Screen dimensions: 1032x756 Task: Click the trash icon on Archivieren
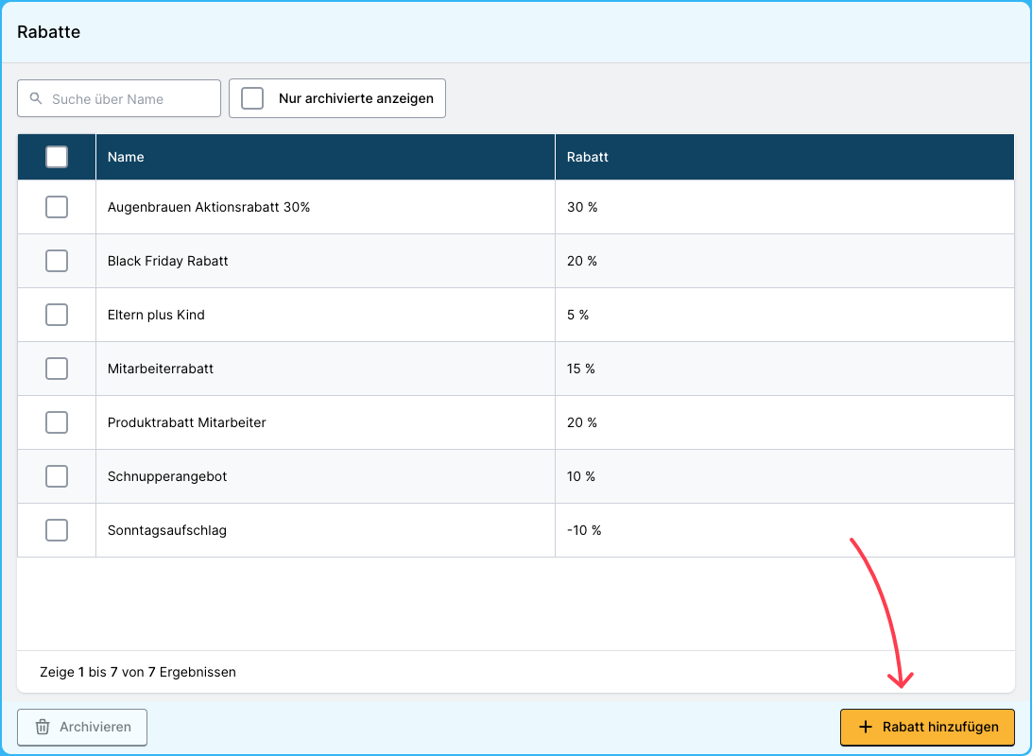click(x=43, y=727)
